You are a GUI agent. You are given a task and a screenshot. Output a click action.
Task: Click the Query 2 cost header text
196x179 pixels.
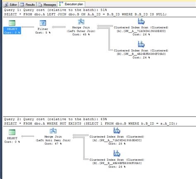(55, 119)
